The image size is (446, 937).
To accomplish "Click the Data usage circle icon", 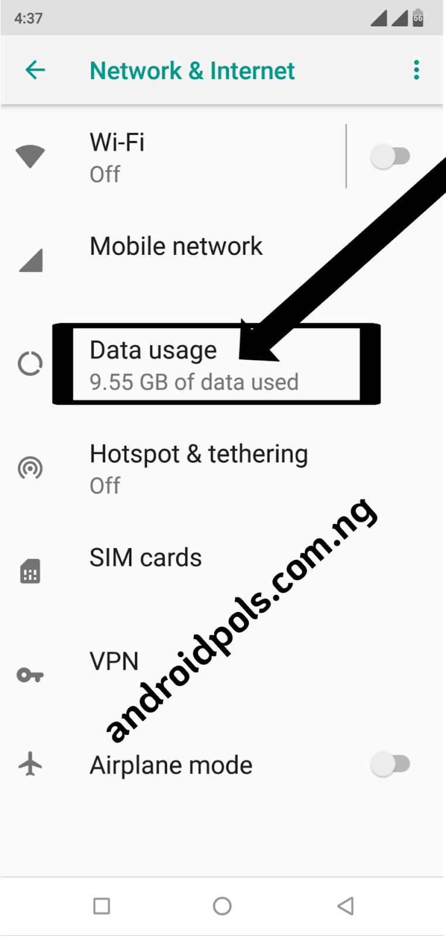I will (x=30, y=364).
